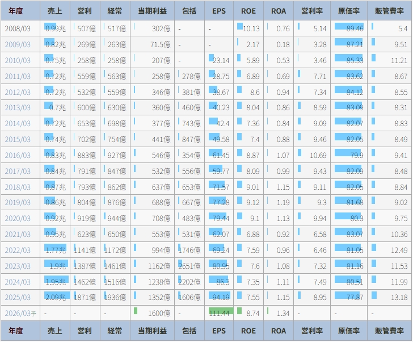Select the 13.18 SG&A ratio cell
This screenshot has height=342, width=413.
click(x=390, y=298)
